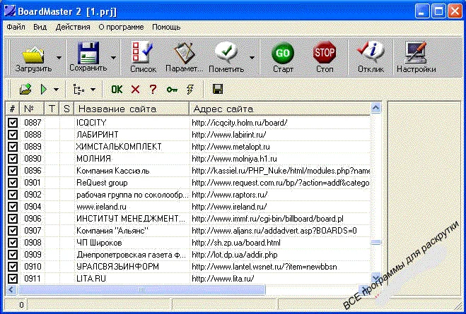
Task: Click the tree structure icon
Action: (x=78, y=89)
